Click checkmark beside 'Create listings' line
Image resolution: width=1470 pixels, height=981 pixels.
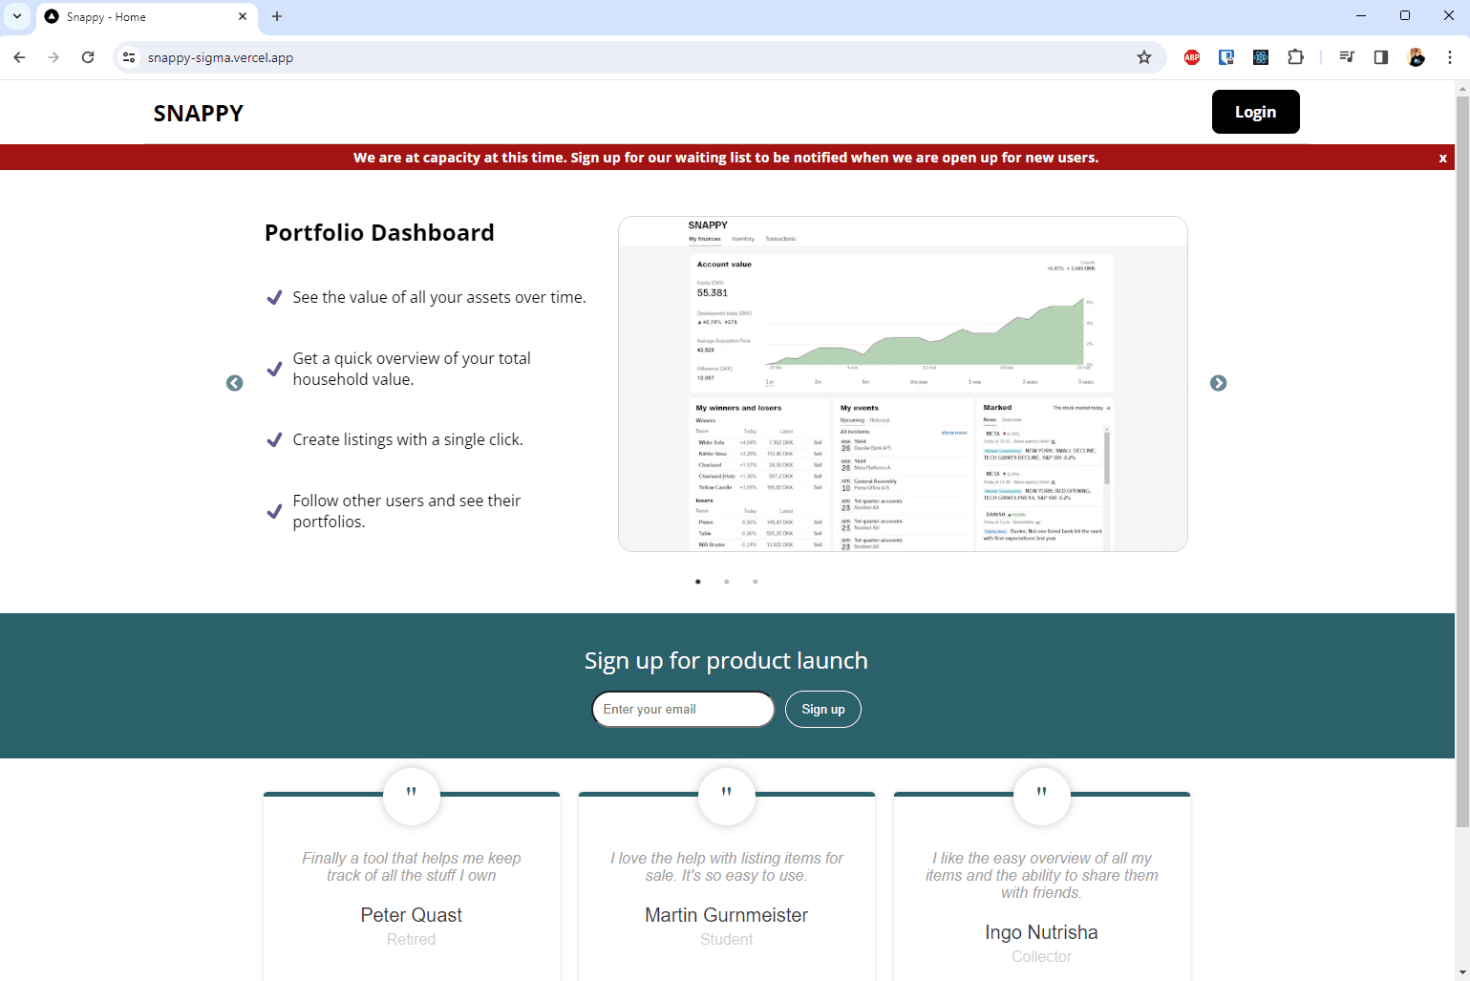pyautogui.click(x=274, y=439)
